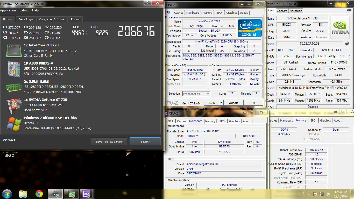The height and width of the screenshot is (199, 354).
Task: Open the Action Center flag in tray
Action: (x=316, y=194)
